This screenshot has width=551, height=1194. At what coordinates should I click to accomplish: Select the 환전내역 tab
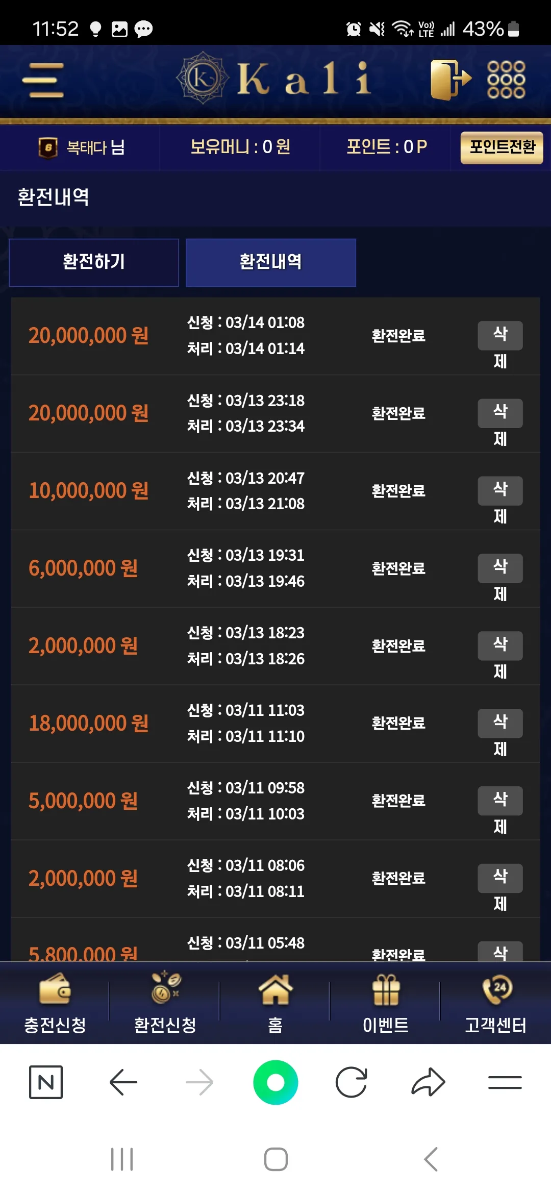(x=271, y=262)
